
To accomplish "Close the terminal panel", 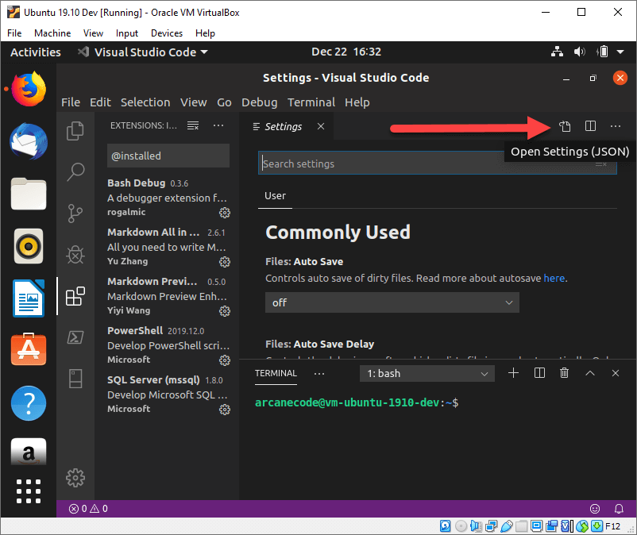I will point(616,373).
